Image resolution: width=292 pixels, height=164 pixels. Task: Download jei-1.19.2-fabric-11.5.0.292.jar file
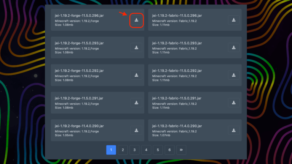click(234, 75)
